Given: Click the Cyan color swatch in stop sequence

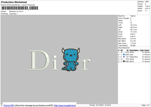Looking at the screenshot, I should pos(124,55).
